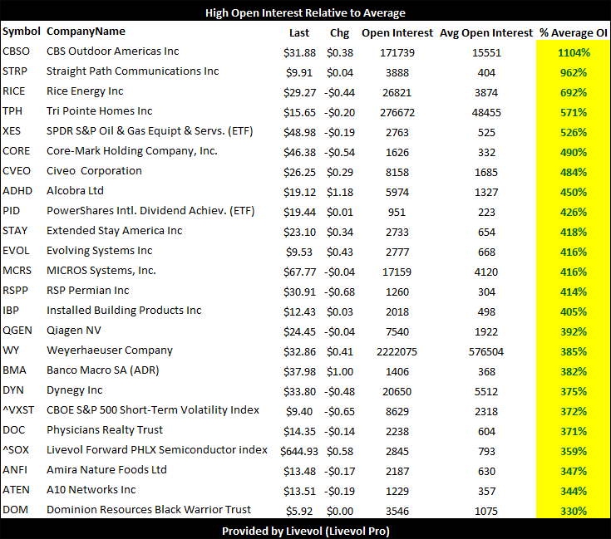
Task: Click open interest 17159
Action: (397, 272)
